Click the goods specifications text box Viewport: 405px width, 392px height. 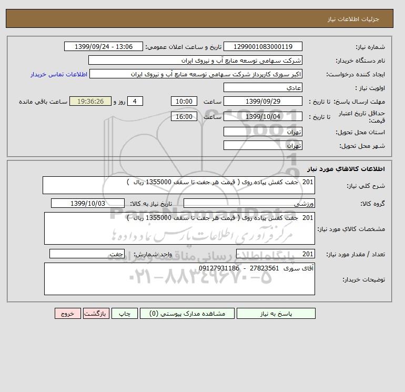pyautogui.click(x=179, y=228)
